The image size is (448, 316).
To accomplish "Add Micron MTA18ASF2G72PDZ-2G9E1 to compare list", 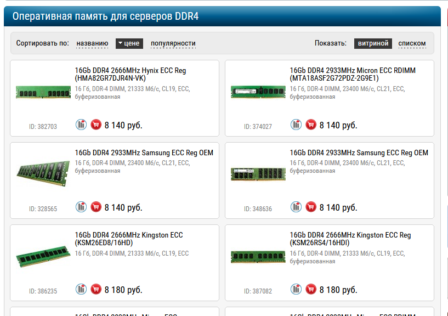I will point(296,125).
